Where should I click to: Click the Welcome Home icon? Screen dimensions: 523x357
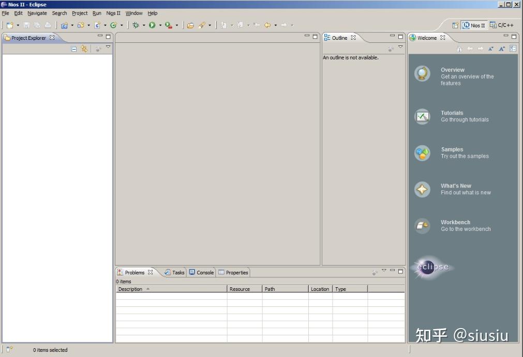pos(459,49)
